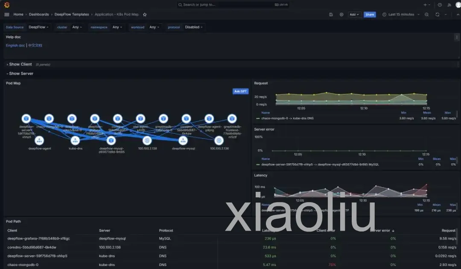Open the namespace Any dropdown

point(117,27)
